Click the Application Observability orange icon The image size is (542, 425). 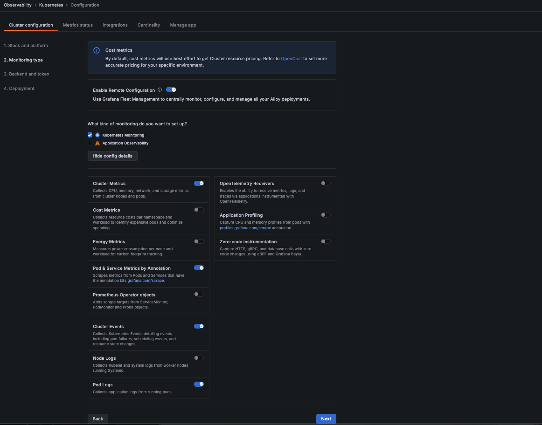(97, 143)
